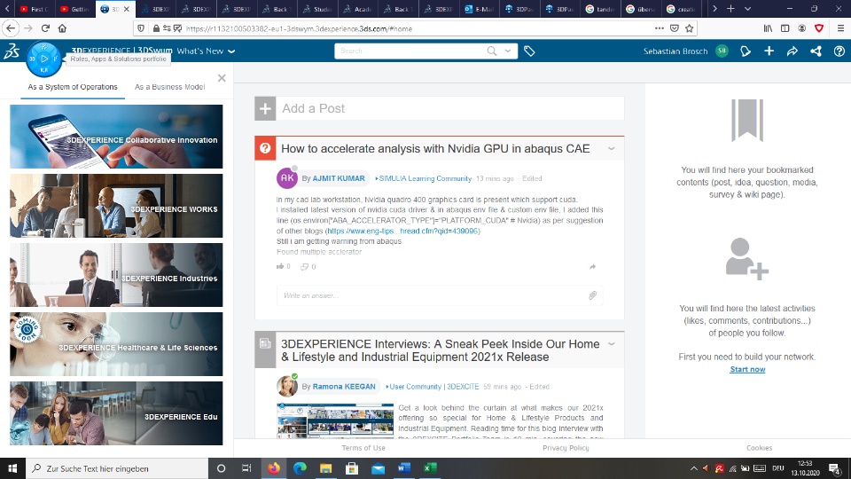Show hidden system tray icons
Viewport: 851px width, 479px height.
coord(693,468)
